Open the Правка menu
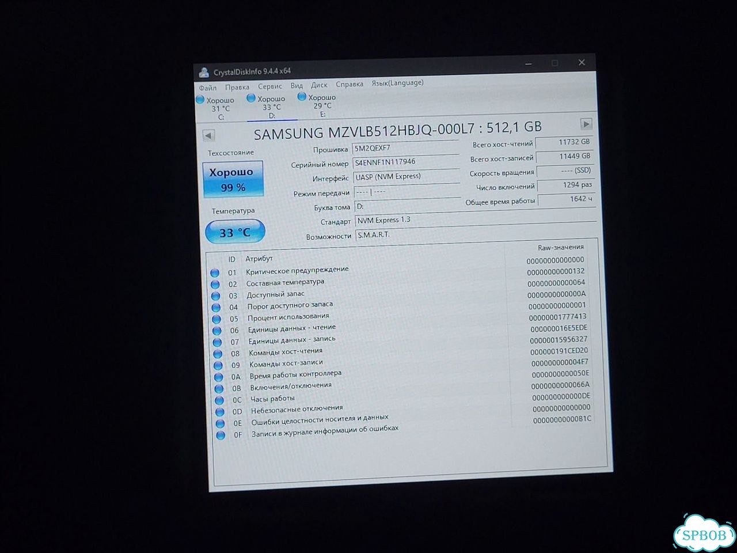 237,88
